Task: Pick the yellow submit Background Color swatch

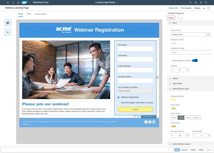Action: [x=173, y=100]
